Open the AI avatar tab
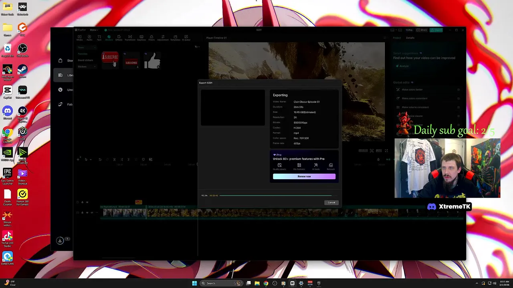 [186, 38]
